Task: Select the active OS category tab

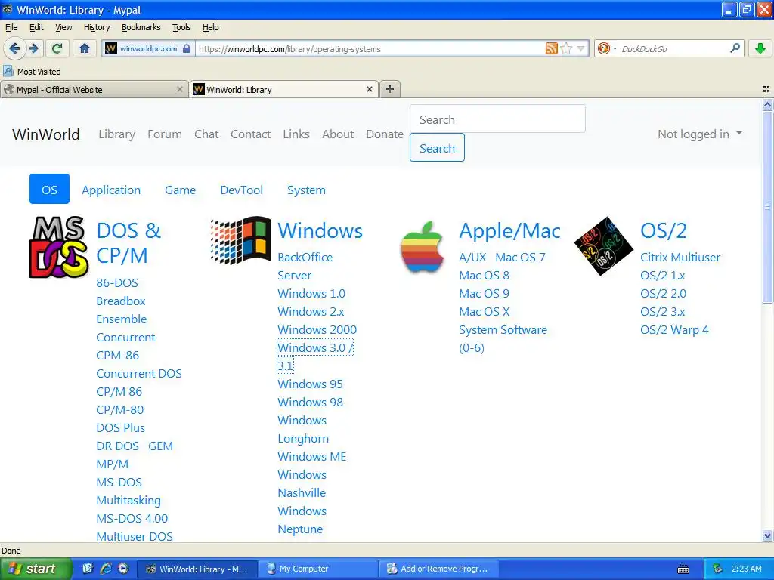Action: (49, 189)
